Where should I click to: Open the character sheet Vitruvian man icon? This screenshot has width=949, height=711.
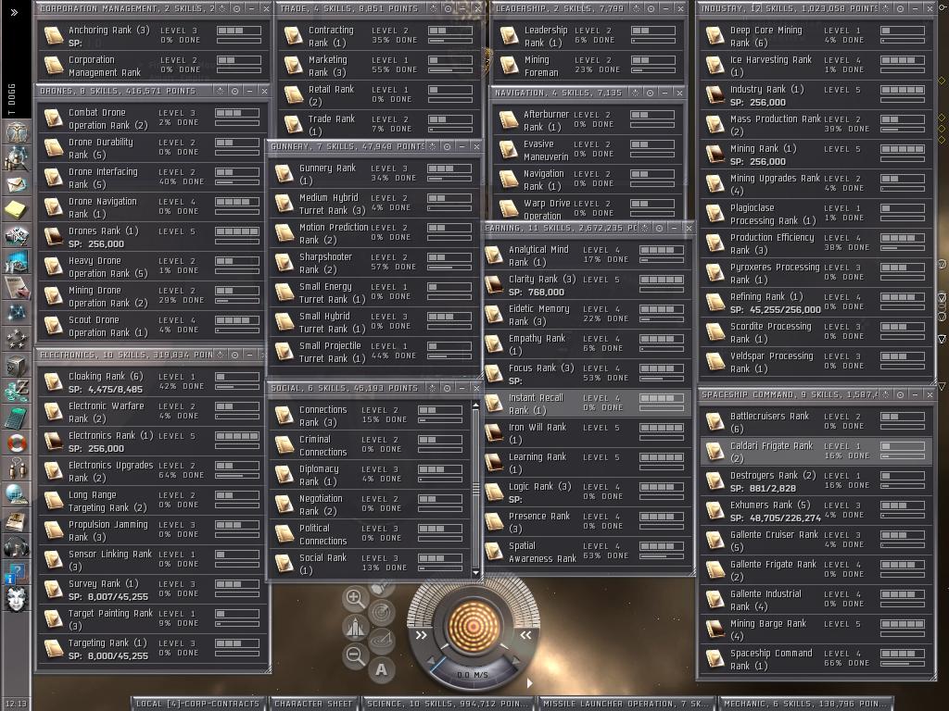pos(17,131)
